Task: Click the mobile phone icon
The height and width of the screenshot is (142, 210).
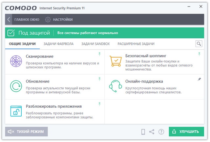Action: click(143, 132)
